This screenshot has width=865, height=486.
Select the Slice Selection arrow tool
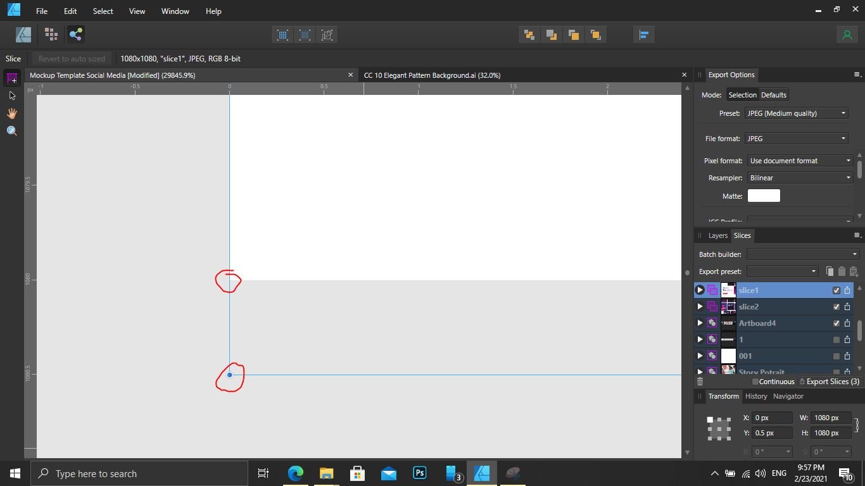[11, 96]
